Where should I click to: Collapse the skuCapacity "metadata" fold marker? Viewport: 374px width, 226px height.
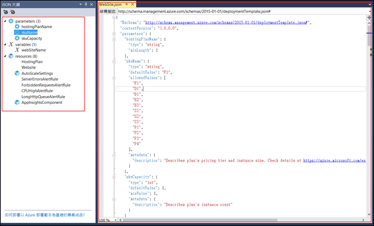click(114, 199)
